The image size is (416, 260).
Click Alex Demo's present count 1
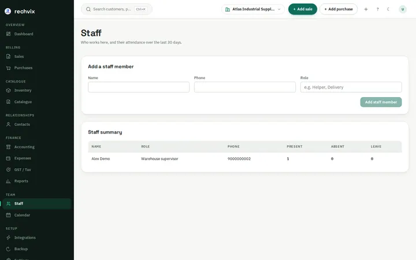tap(288, 159)
